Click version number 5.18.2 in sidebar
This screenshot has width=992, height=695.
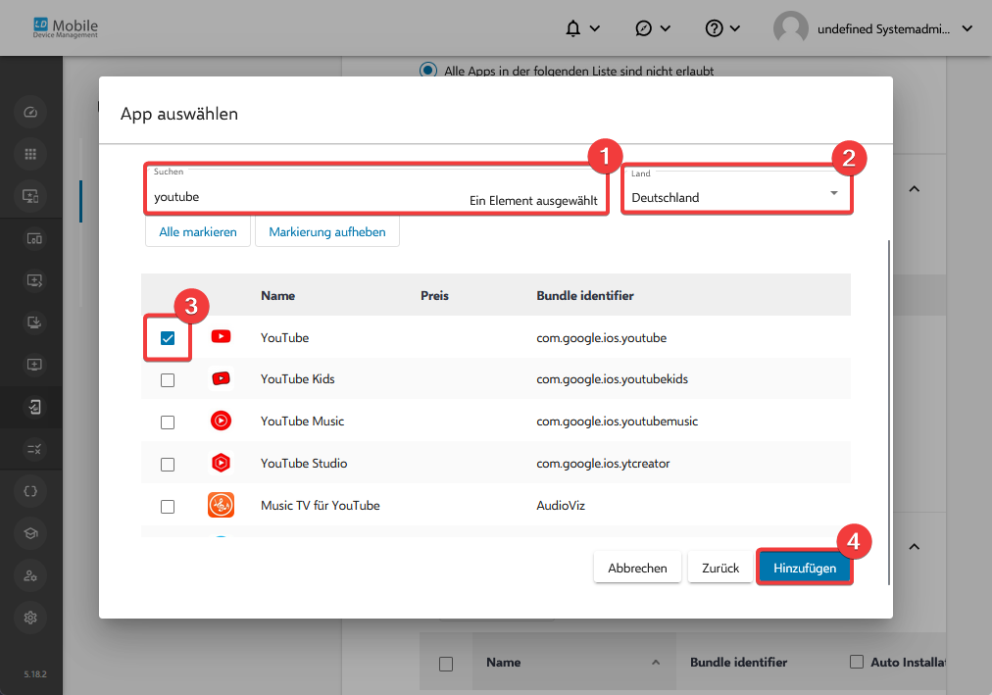click(x=35, y=674)
